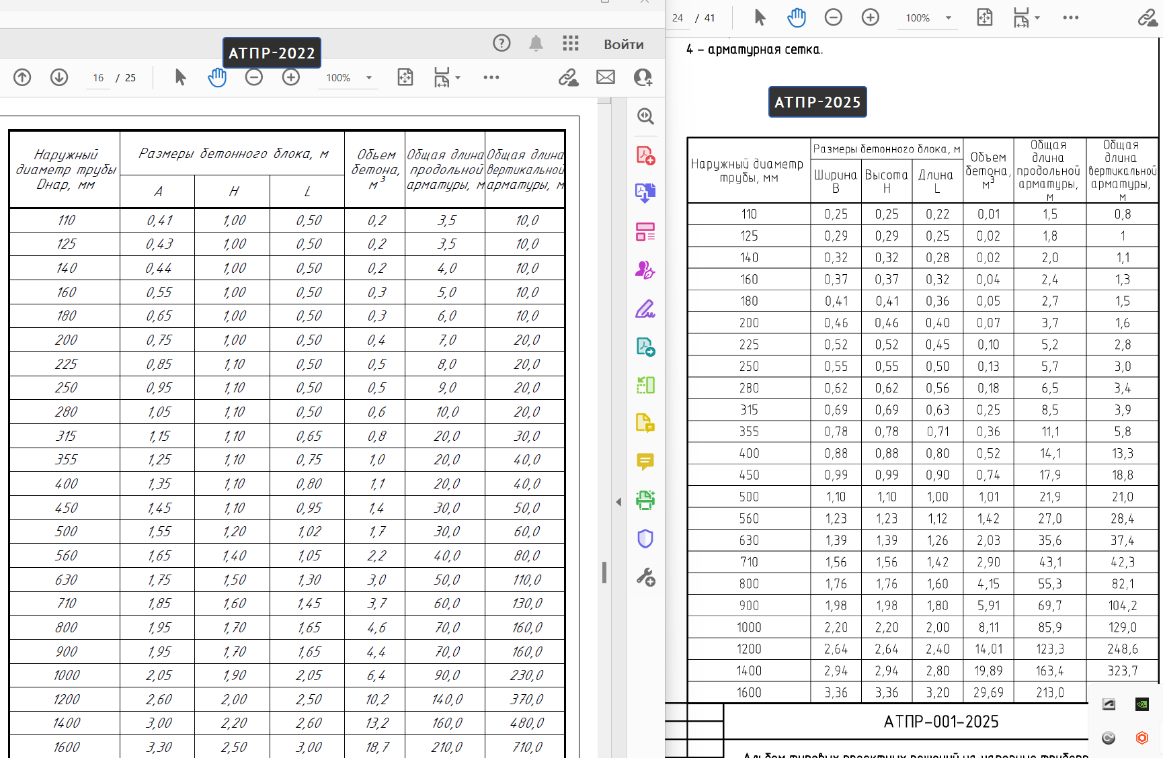Go to previous page in left window
1163x758 pixels.
pyautogui.click(x=22, y=77)
